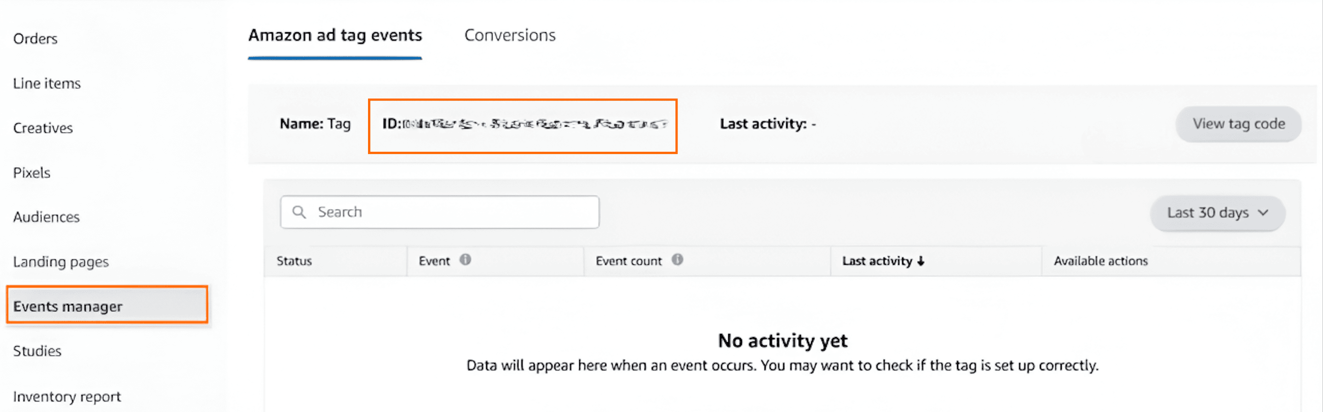Image resolution: width=1323 pixels, height=412 pixels.
Task: Navigate to Pixels
Action: coord(32,173)
